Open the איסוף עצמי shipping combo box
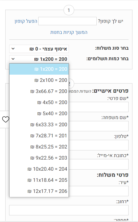Image resolution: width=138 pixels, height=222 pixels. click(x=39, y=49)
